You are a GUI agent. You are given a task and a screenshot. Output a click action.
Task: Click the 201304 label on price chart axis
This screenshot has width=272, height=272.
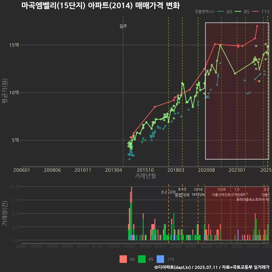tap(113, 170)
